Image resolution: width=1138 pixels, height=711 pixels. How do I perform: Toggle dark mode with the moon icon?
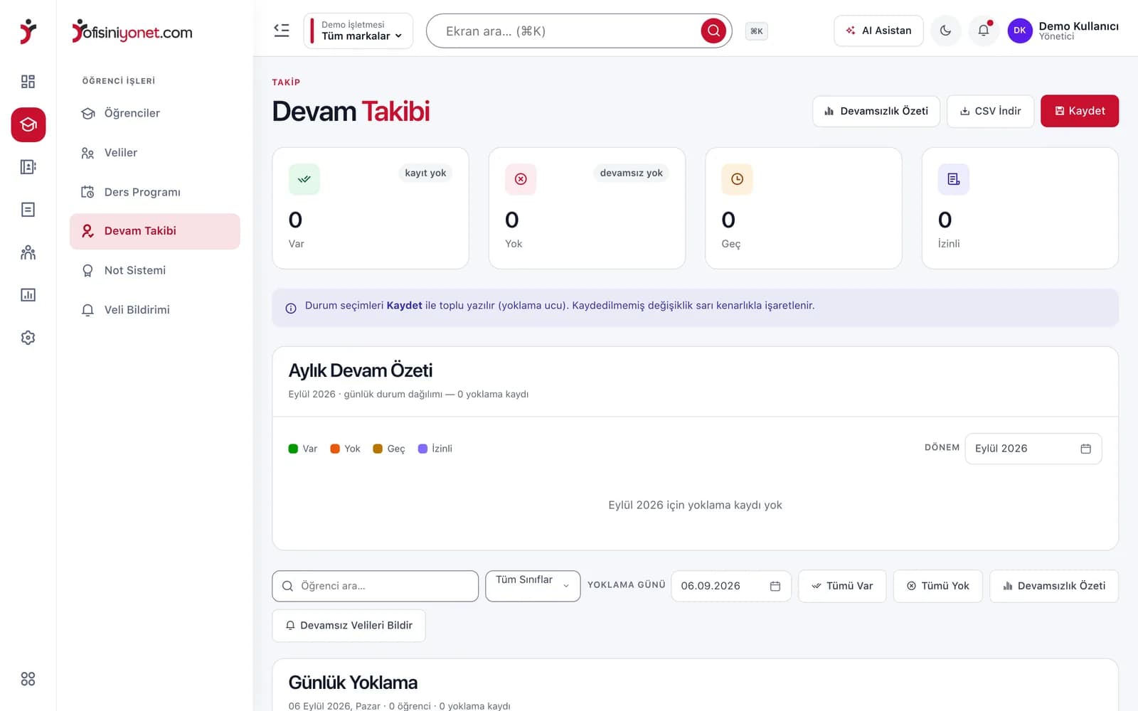[x=945, y=31]
